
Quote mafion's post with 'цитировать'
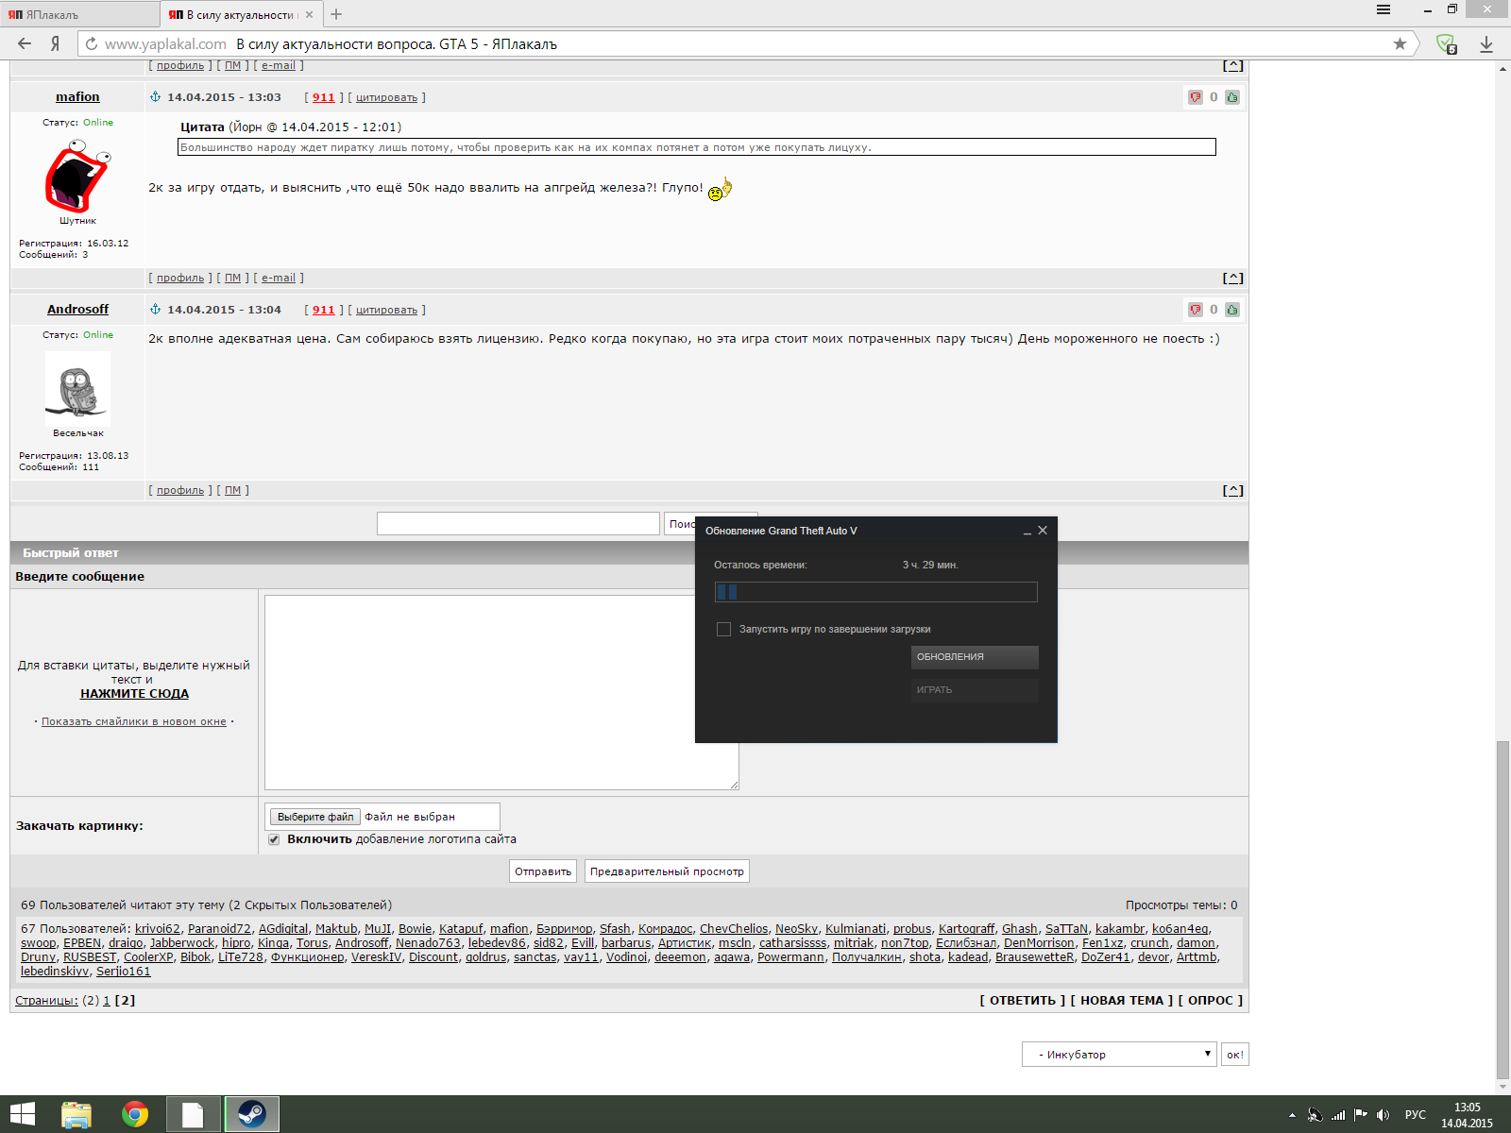point(386,97)
